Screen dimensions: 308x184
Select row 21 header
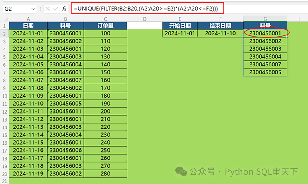pyautogui.click(x=5, y=181)
